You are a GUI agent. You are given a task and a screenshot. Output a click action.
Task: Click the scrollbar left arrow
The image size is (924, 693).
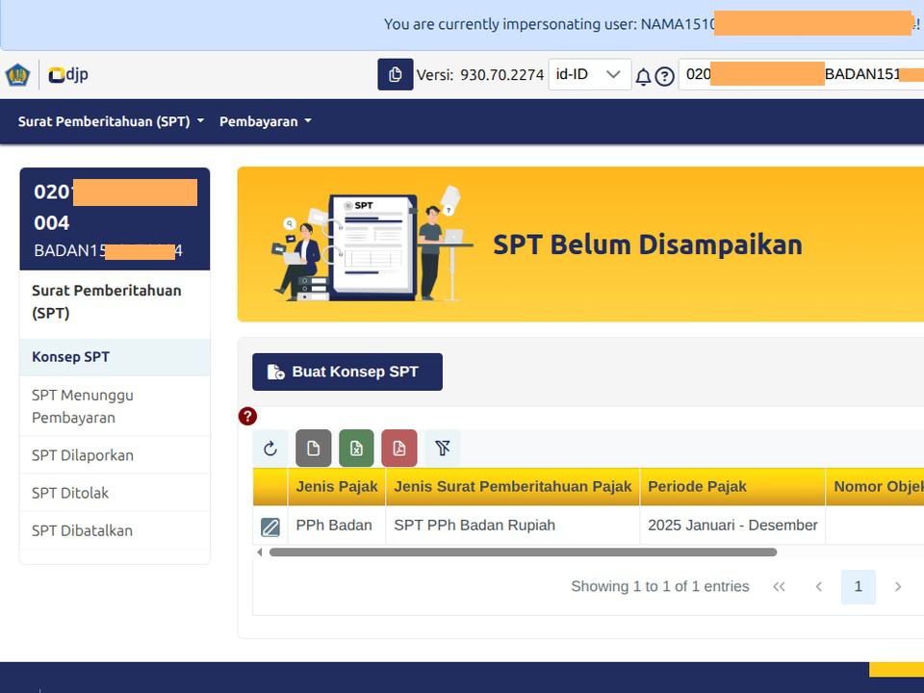(x=259, y=552)
